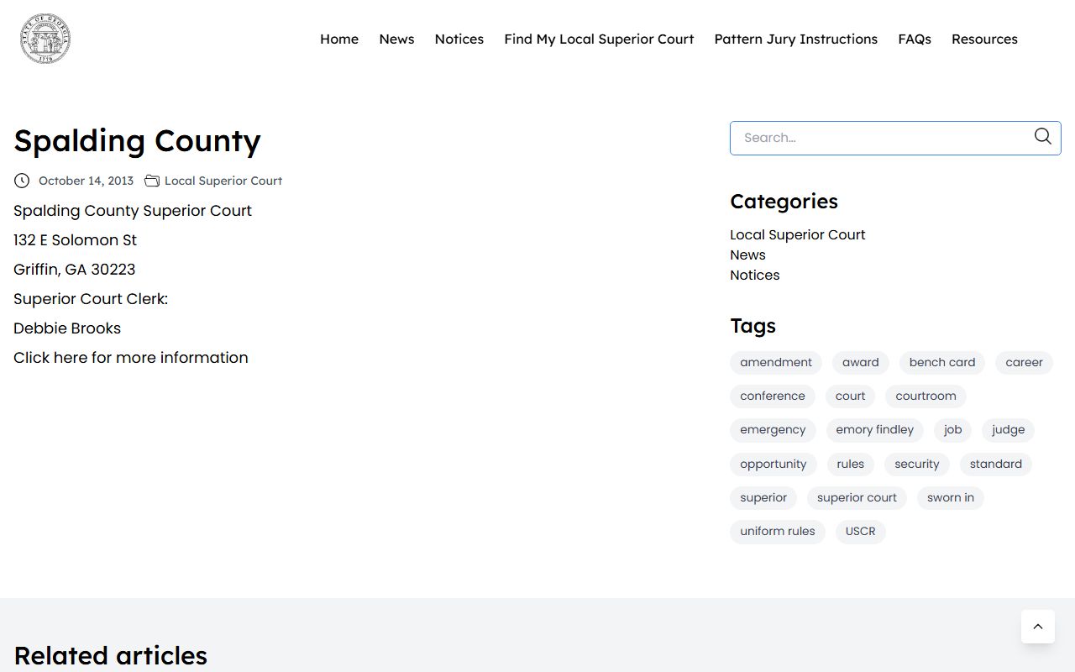Open Local Superior Court category link under the title
The height and width of the screenshot is (672, 1075).
tap(223, 181)
